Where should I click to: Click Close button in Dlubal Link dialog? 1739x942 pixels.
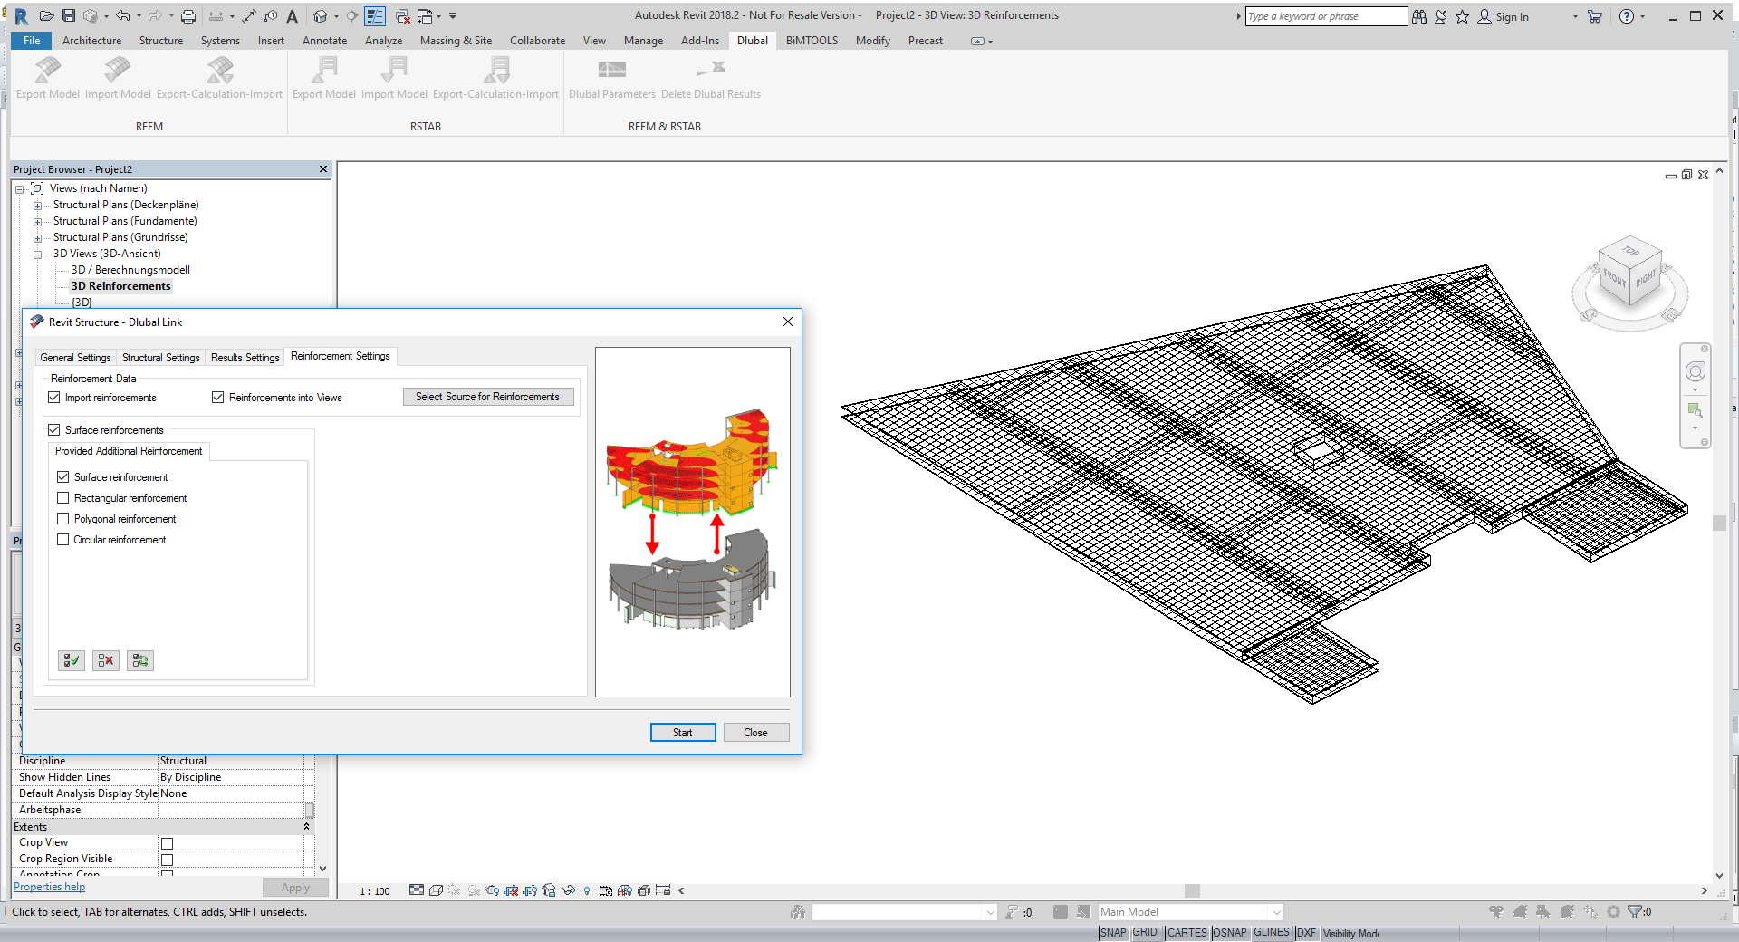(755, 733)
